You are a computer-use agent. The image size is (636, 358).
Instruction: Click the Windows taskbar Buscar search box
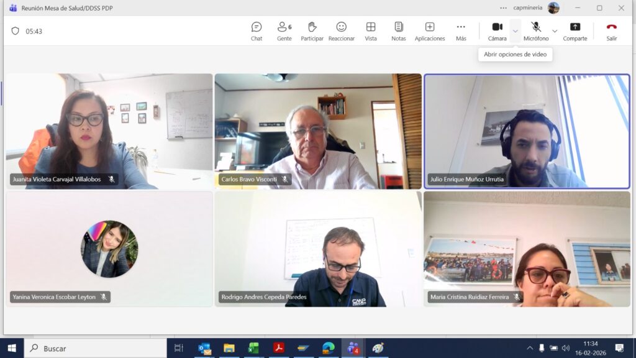click(x=96, y=348)
